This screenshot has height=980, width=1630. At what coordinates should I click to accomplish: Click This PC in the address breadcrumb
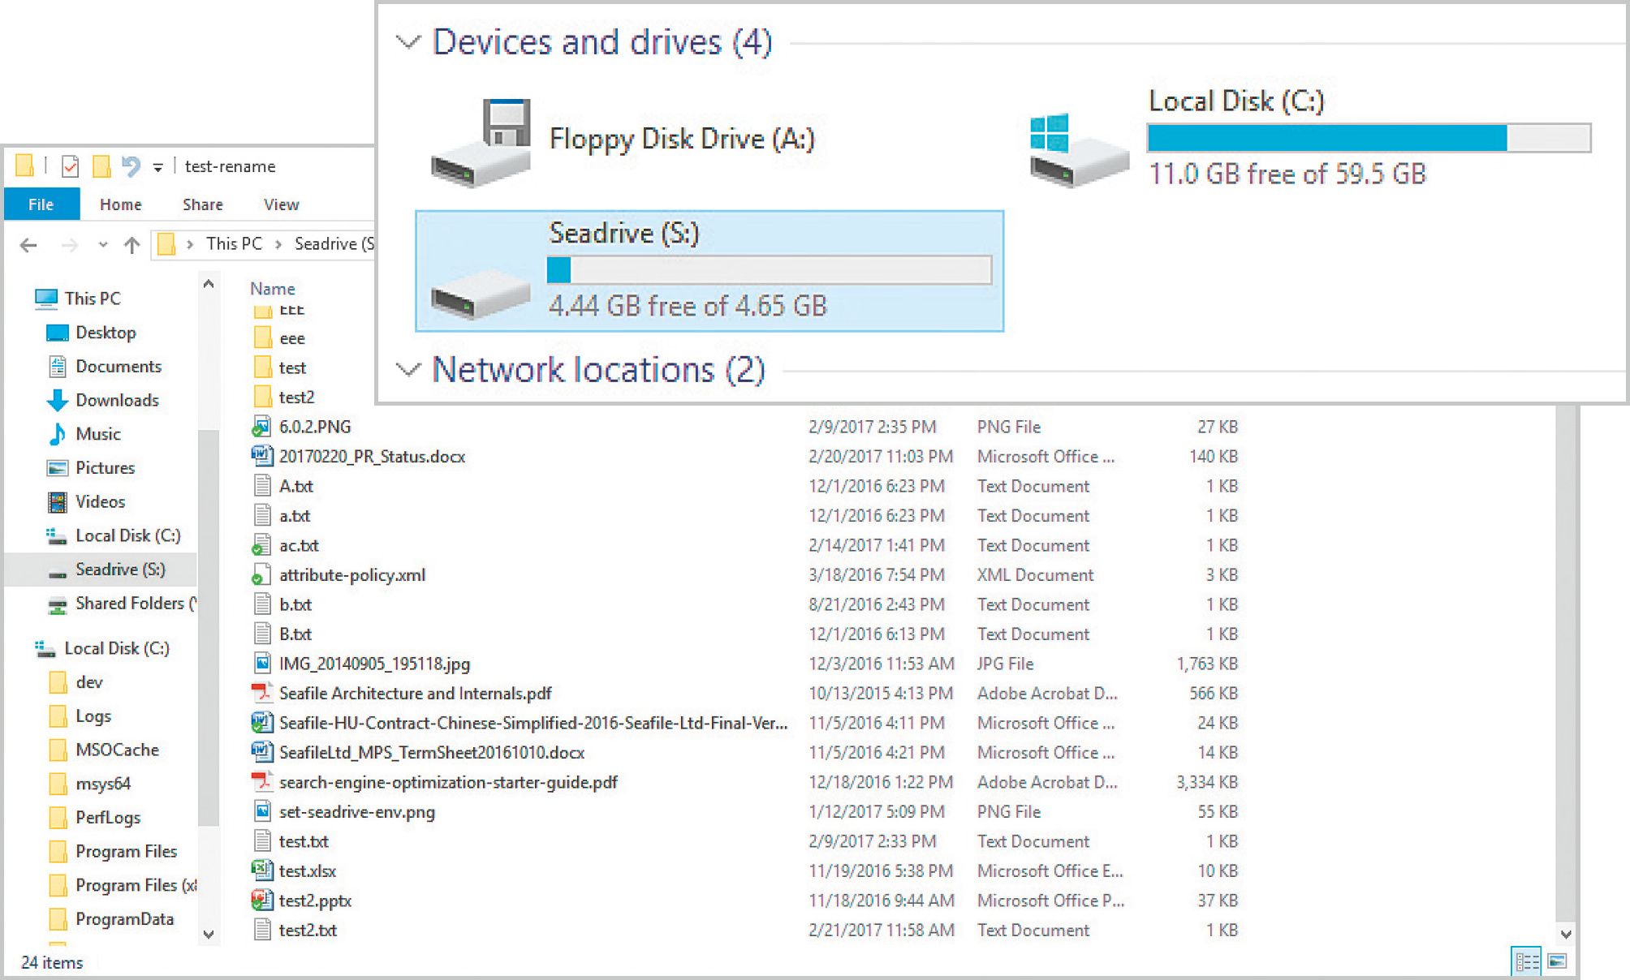point(234,244)
